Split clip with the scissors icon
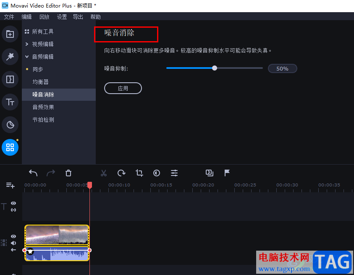Viewport: 354px width, 275px height. click(104, 173)
